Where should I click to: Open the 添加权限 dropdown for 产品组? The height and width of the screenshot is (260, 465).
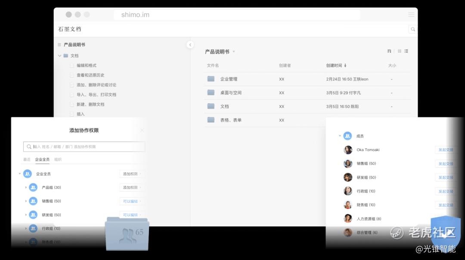(x=132, y=187)
